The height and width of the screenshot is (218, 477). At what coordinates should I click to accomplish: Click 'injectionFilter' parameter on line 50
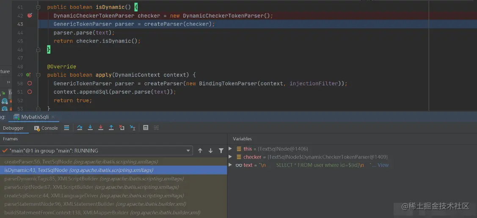(x=314, y=83)
